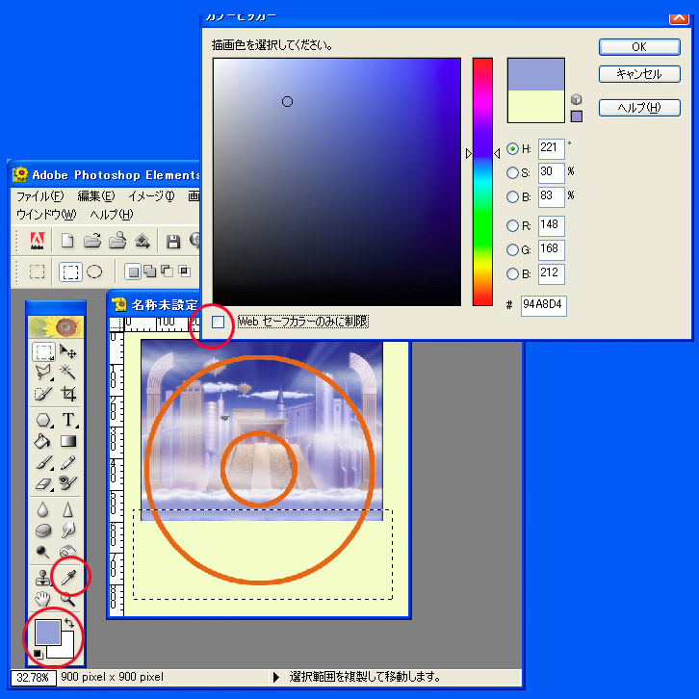Click the nearest web-safe color swatch
The width and height of the screenshot is (699, 699).
point(577,116)
